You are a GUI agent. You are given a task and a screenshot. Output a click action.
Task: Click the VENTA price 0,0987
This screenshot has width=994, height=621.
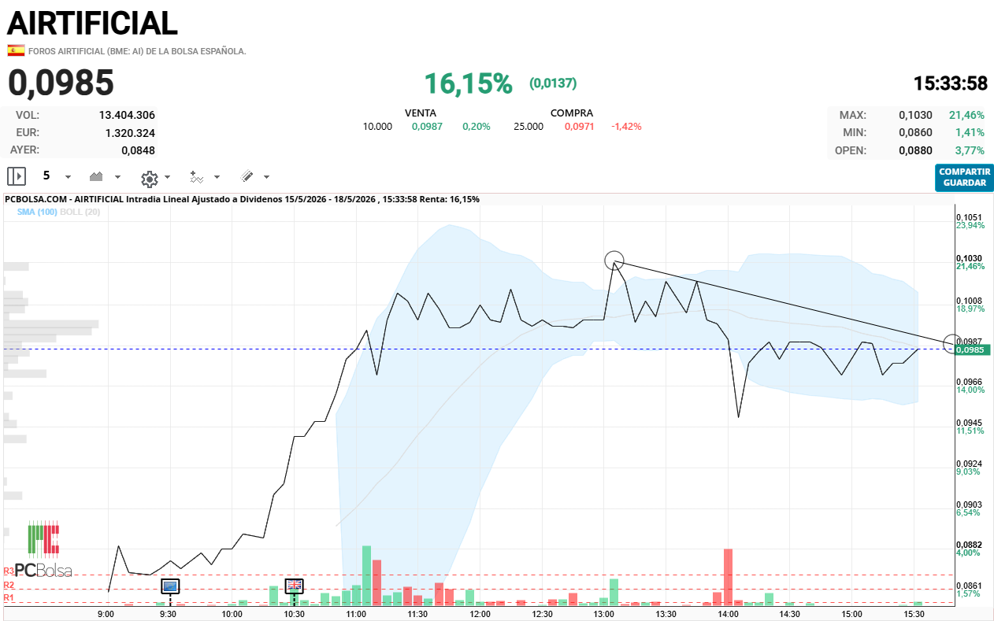tap(427, 126)
